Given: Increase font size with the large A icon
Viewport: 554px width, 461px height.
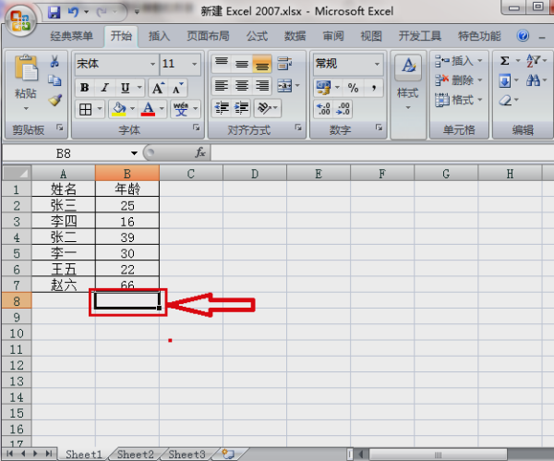Looking at the screenshot, I should [x=157, y=88].
